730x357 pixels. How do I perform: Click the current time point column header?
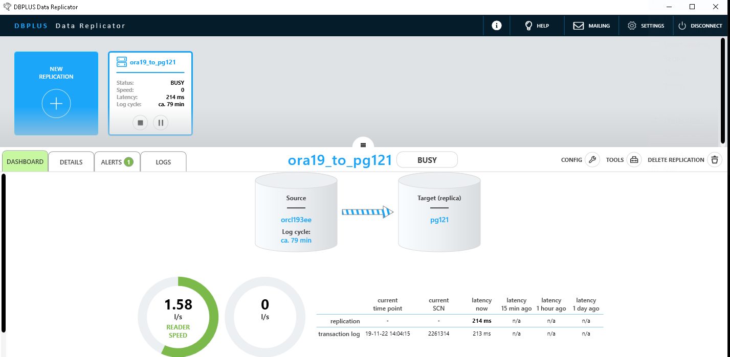click(387, 304)
